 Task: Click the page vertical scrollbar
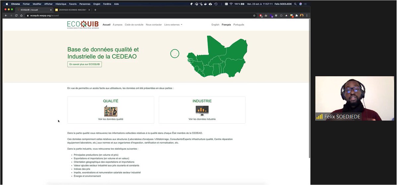pos(309,89)
